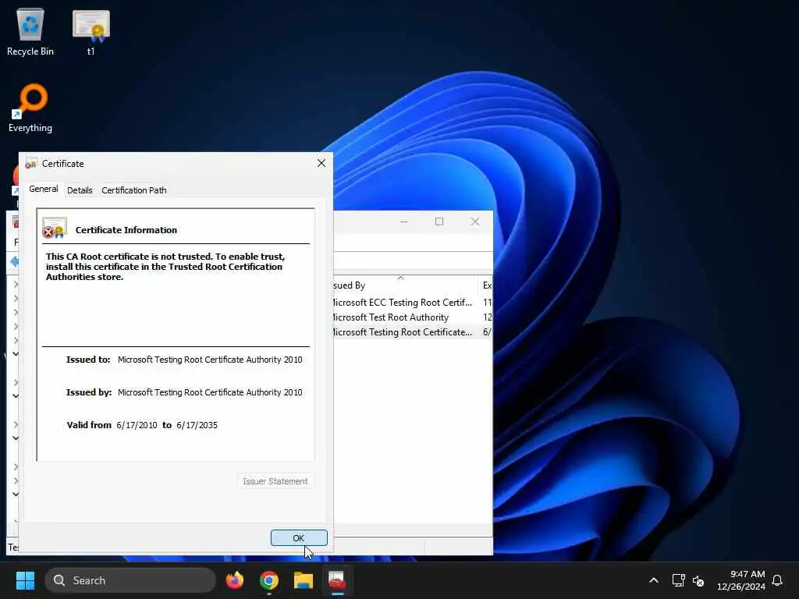Close the Certificate dialog with the X

click(x=321, y=163)
